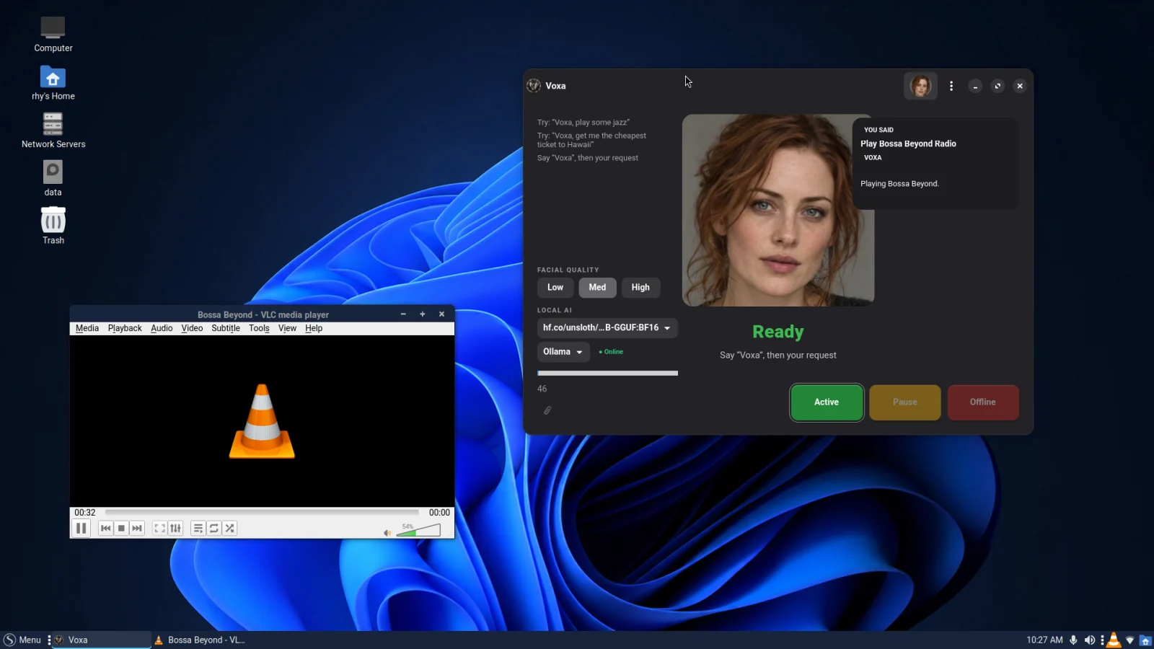Open the Ollama provider dropdown
1154x649 pixels.
pos(563,352)
